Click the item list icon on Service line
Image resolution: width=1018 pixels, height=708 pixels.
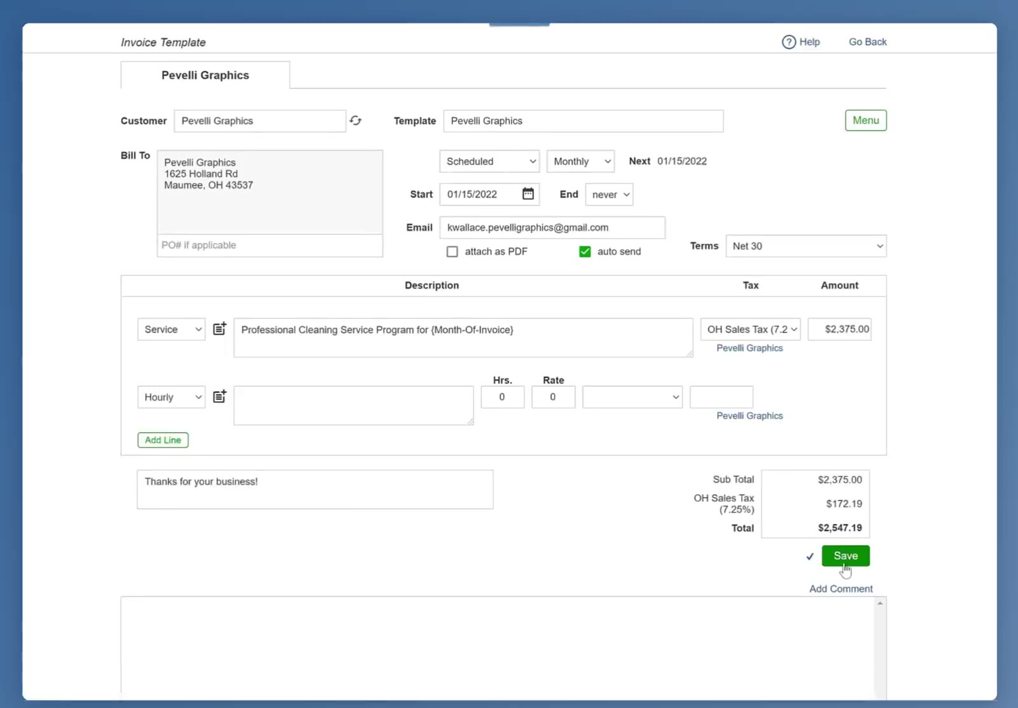coord(220,329)
